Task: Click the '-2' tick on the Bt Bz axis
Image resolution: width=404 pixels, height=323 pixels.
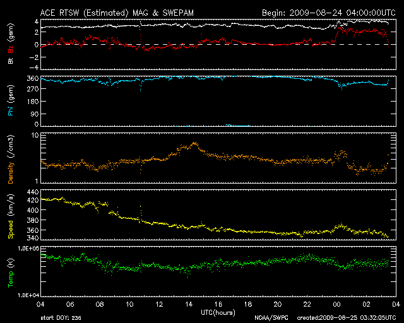Action: 33,57
